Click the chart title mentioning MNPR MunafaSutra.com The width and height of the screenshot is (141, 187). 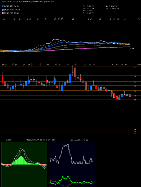point(28,2)
